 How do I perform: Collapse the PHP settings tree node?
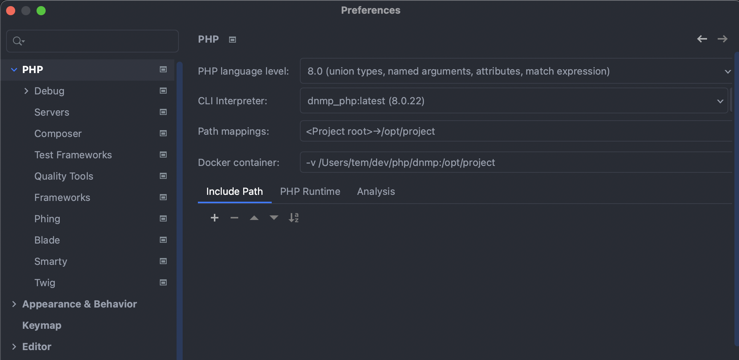click(x=14, y=70)
